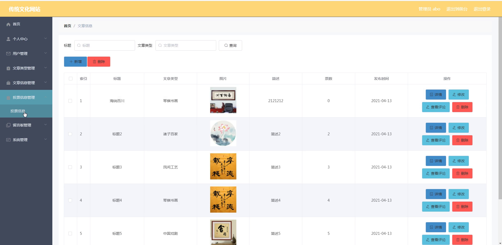
Task: Click the 查询 search button
Action: pos(230,45)
